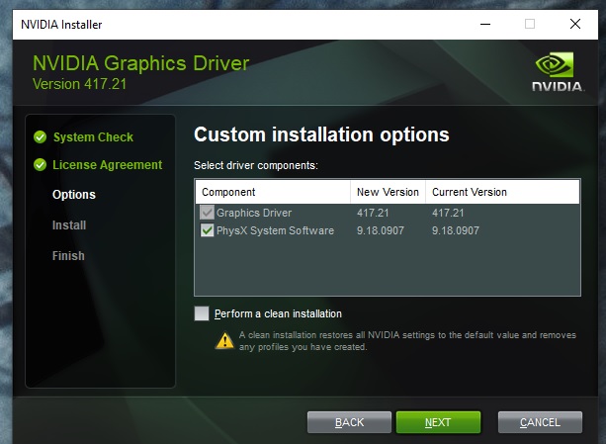Click current version 9.18.0907 cell

coord(456,230)
